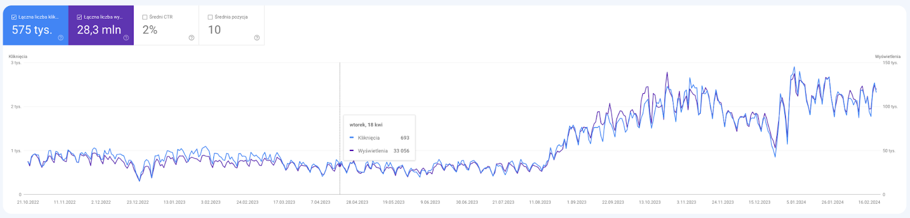
Task: Click the date label 19.05.2023
Action: (x=394, y=202)
